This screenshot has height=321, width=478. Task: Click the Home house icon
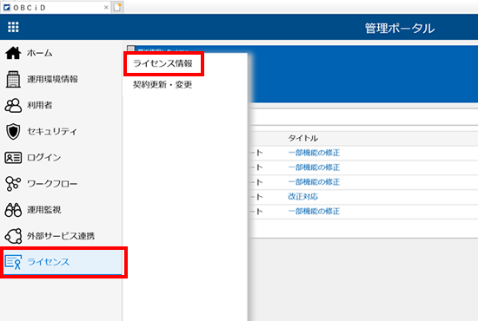13,53
